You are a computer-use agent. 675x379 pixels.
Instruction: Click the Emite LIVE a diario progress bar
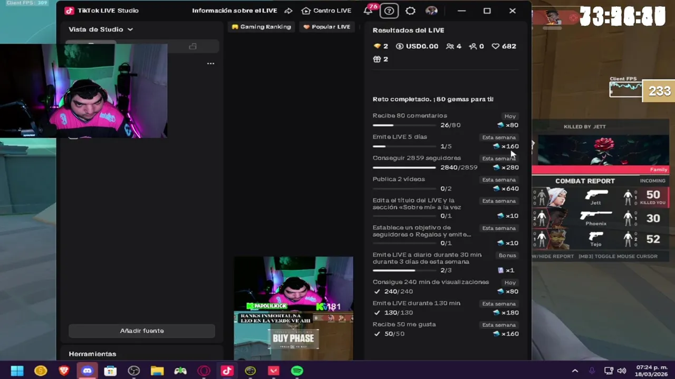coord(404,271)
